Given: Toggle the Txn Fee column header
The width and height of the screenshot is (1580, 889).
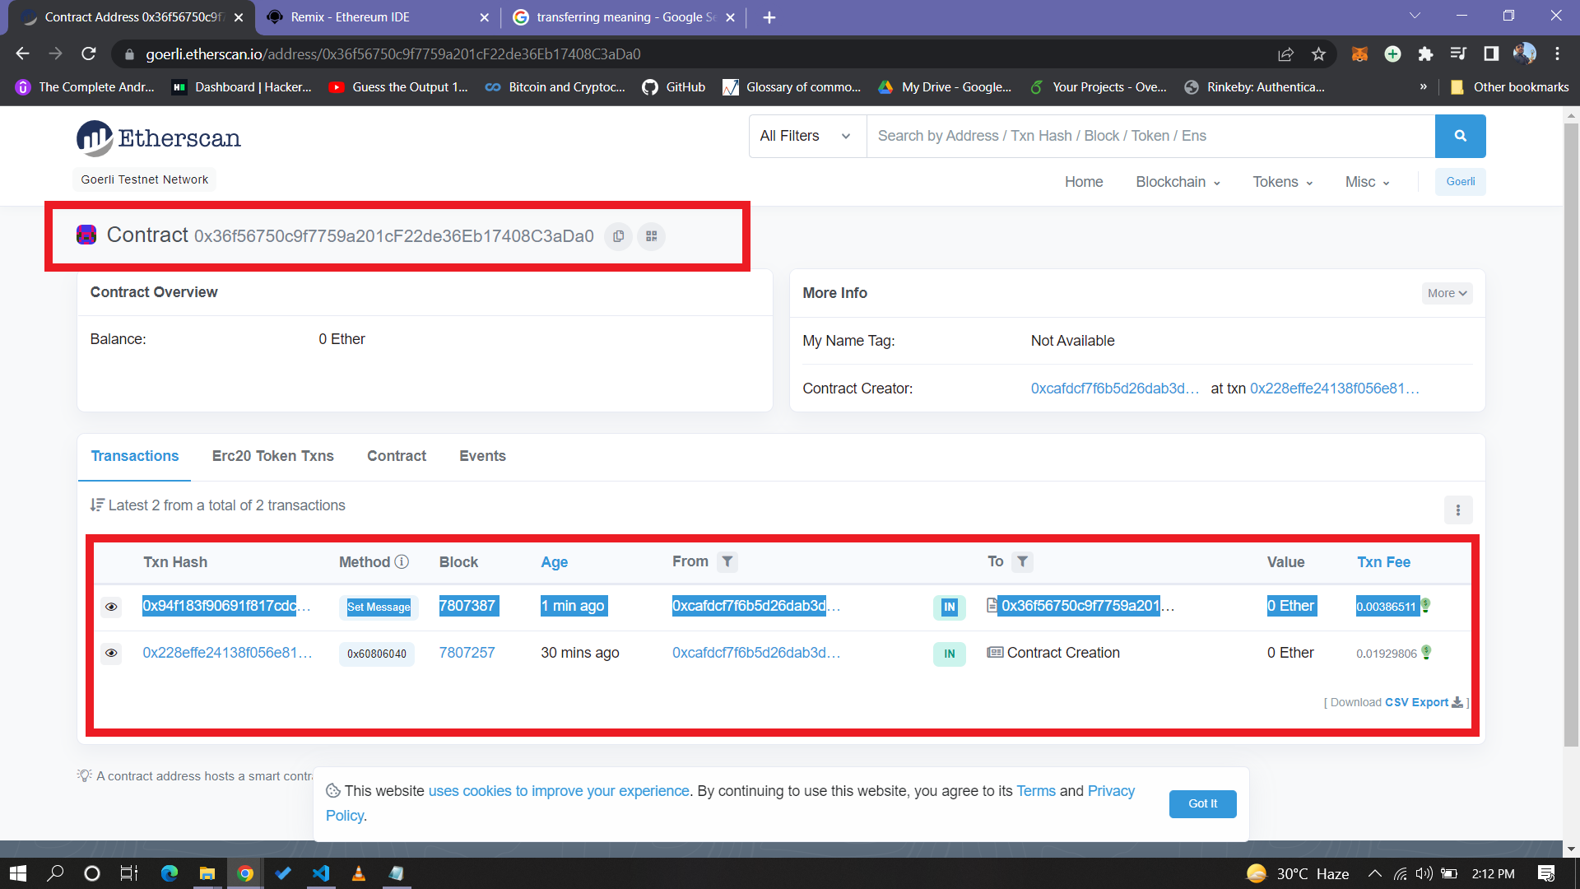Looking at the screenshot, I should [1383, 562].
